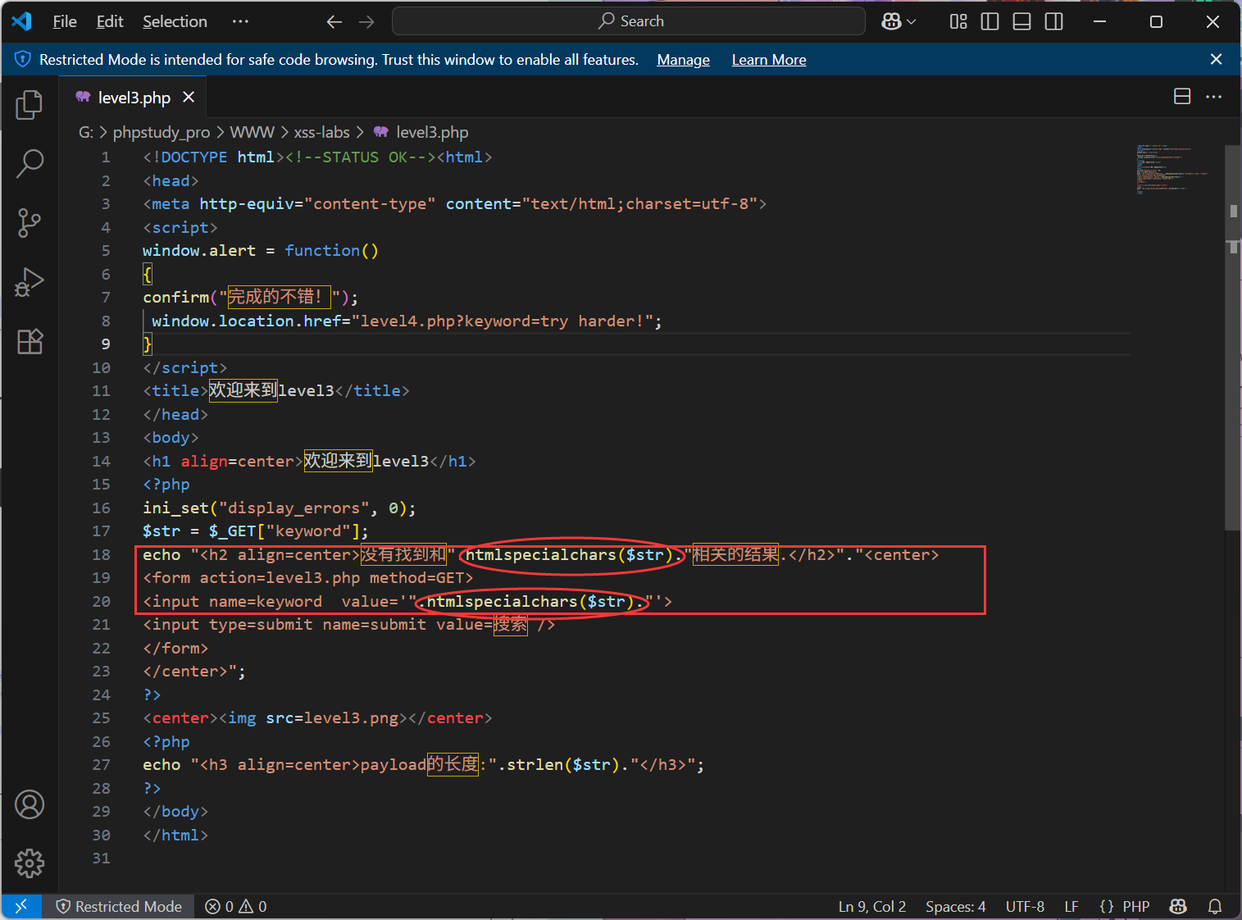Click the Restricted Mode shield icon in banner
The image size is (1242, 920).
click(23, 59)
